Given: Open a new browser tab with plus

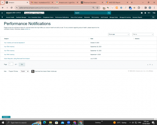Looking at the screenshot, I should pos(132,2).
